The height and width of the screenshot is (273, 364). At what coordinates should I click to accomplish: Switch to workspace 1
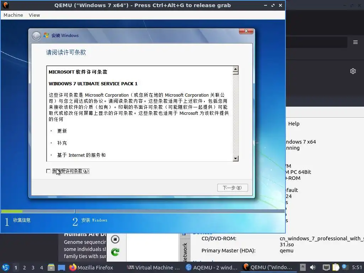pyautogui.click(x=16, y=268)
